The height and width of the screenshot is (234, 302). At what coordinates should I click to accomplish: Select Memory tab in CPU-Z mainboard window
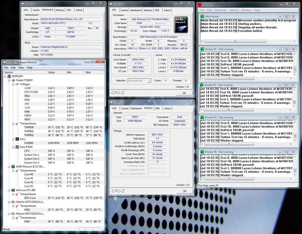tap(60, 10)
